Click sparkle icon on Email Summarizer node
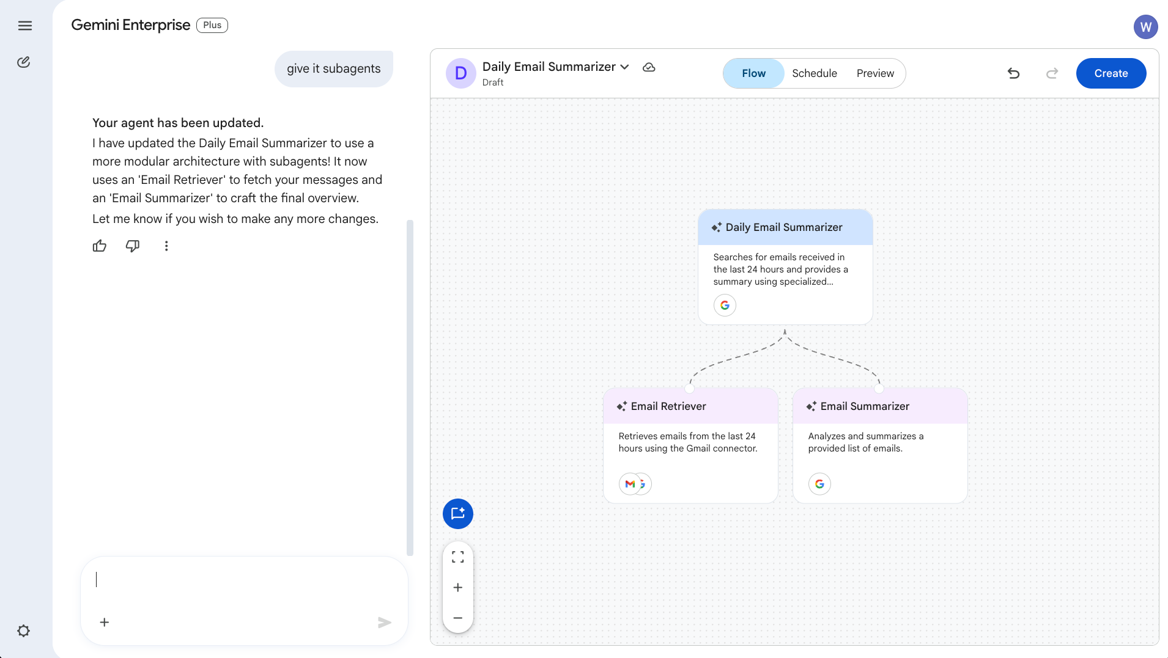 coord(811,406)
